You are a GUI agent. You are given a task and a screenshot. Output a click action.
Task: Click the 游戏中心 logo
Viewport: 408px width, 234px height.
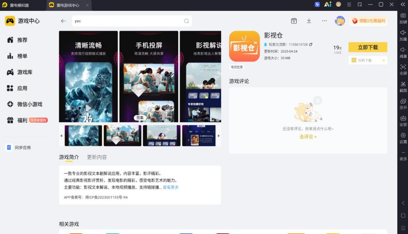(x=22, y=21)
